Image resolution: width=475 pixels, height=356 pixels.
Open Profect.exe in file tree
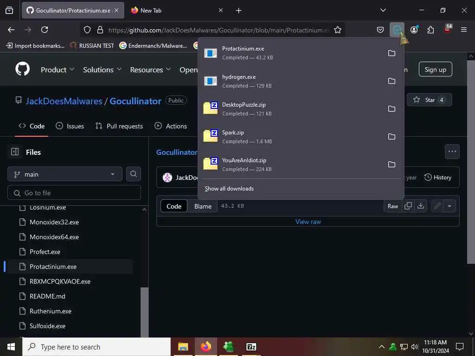pyautogui.click(x=45, y=252)
